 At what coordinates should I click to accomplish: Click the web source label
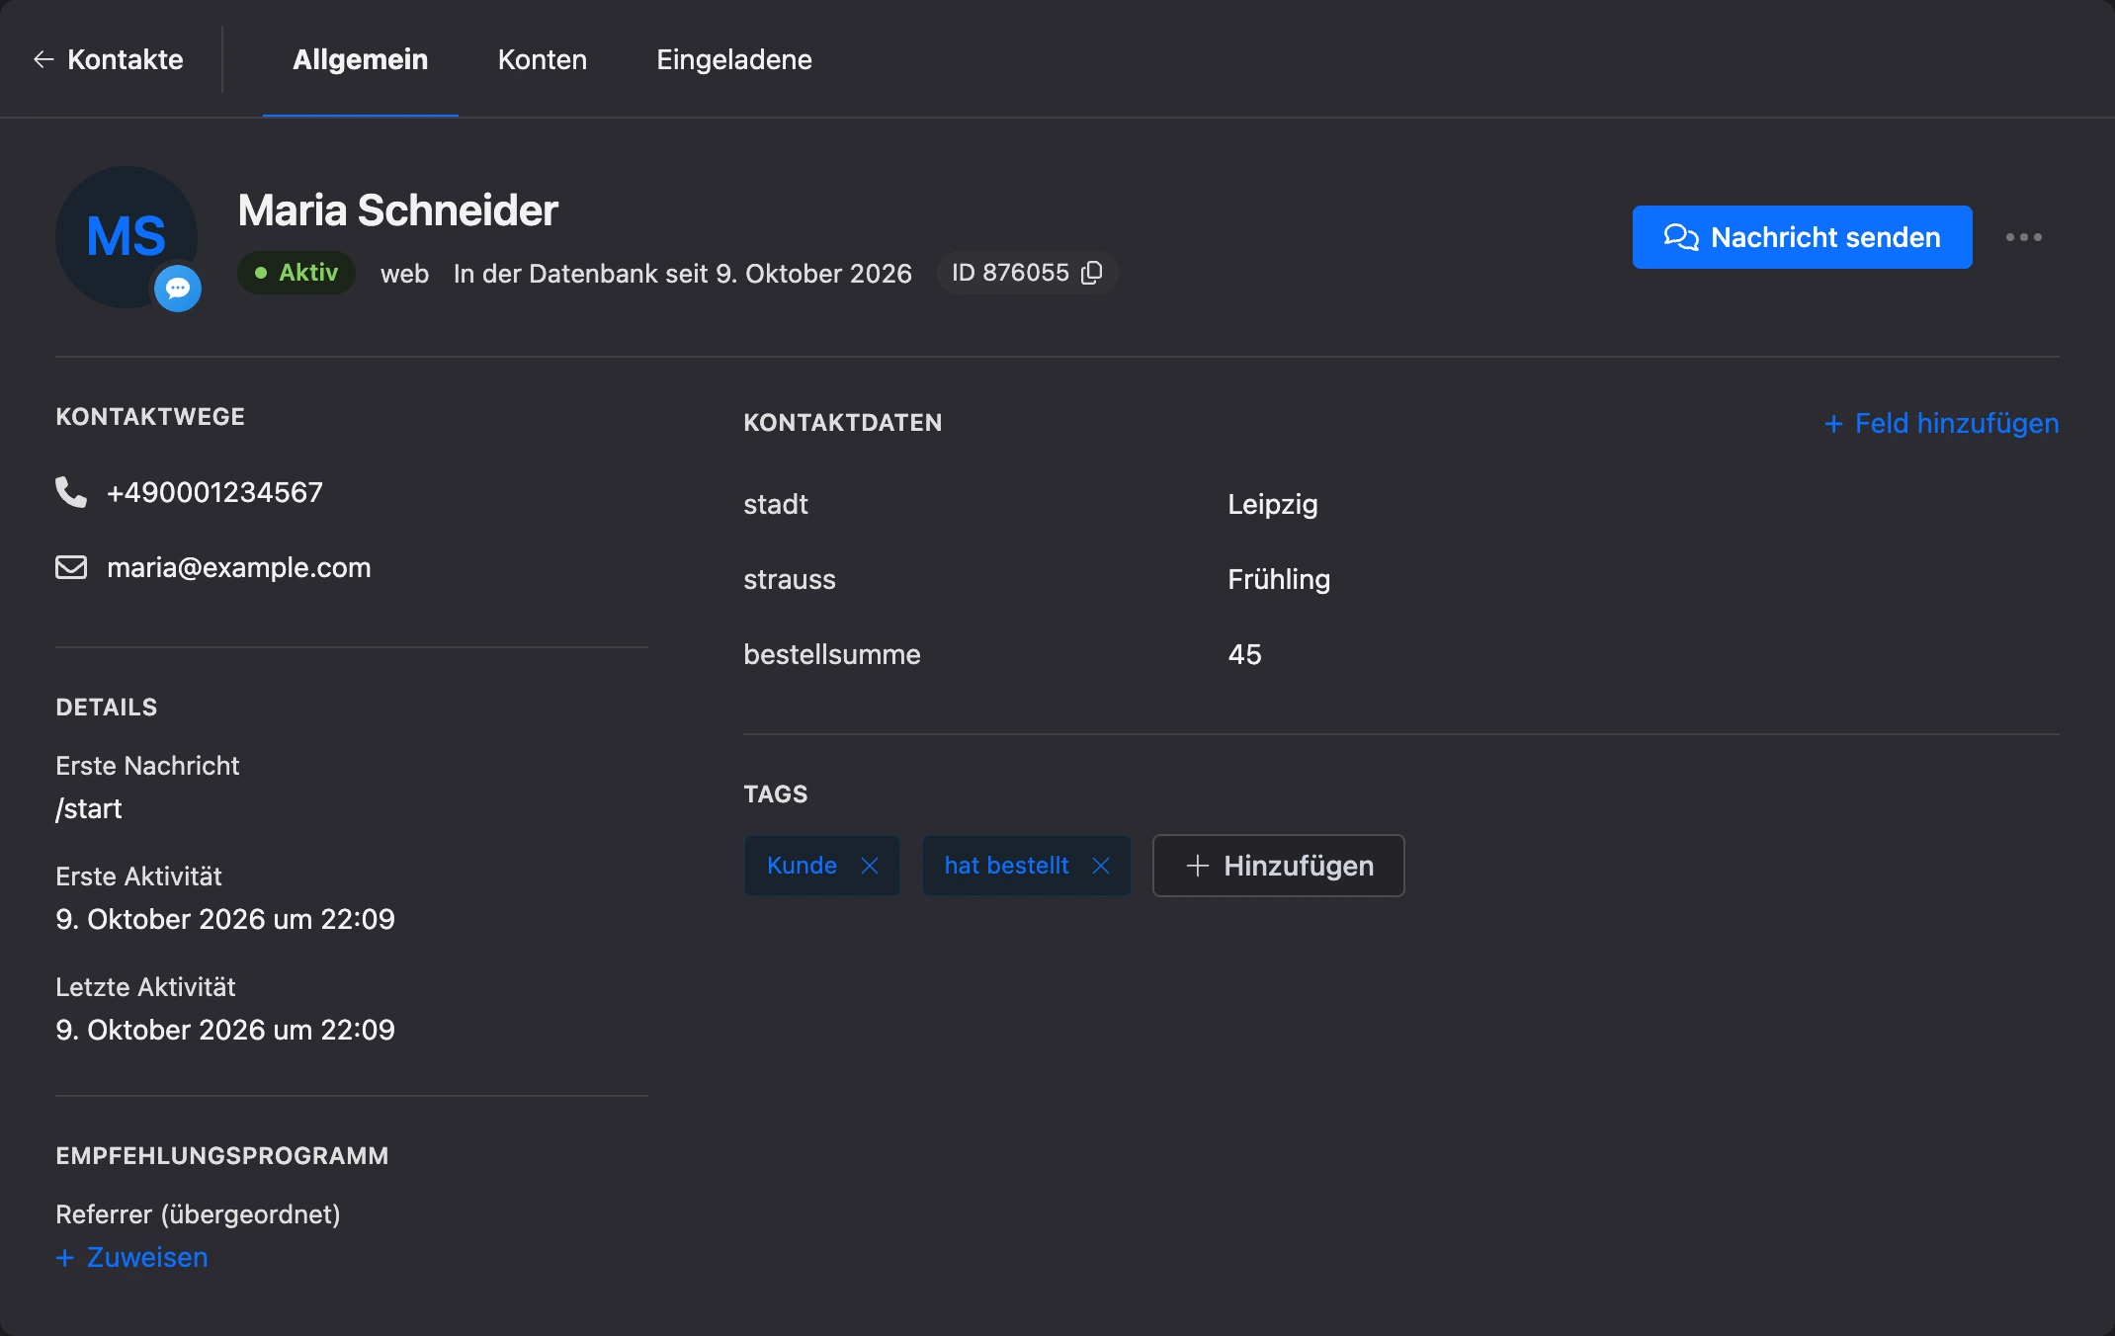point(404,274)
